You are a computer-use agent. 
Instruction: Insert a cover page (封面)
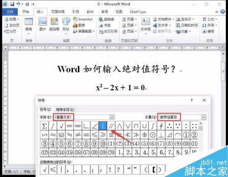click(x=12, y=19)
